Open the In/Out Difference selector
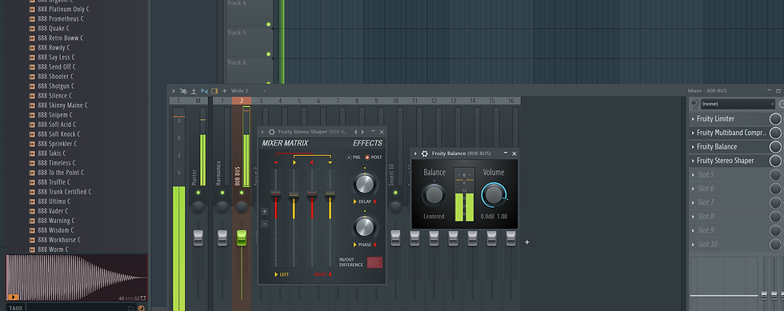 pos(374,262)
